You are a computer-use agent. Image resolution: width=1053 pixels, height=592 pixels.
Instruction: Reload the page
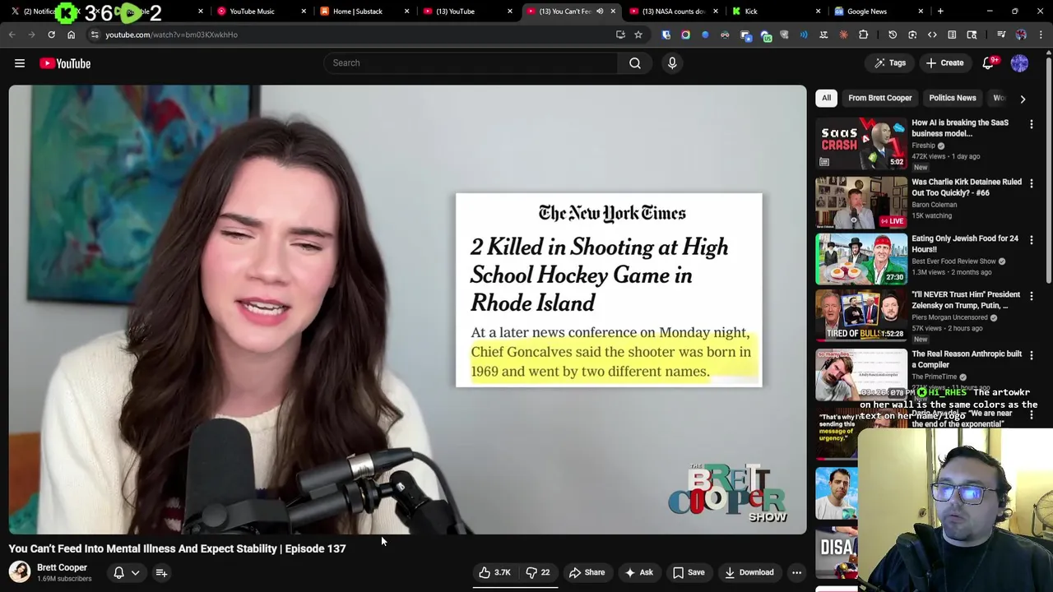pos(51,35)
